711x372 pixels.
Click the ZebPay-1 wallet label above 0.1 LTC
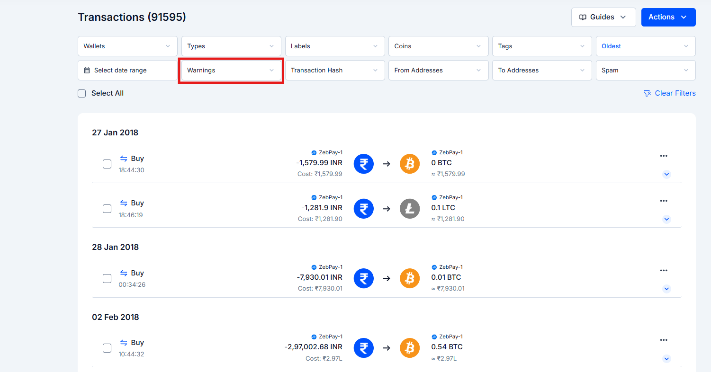[447, 197]
